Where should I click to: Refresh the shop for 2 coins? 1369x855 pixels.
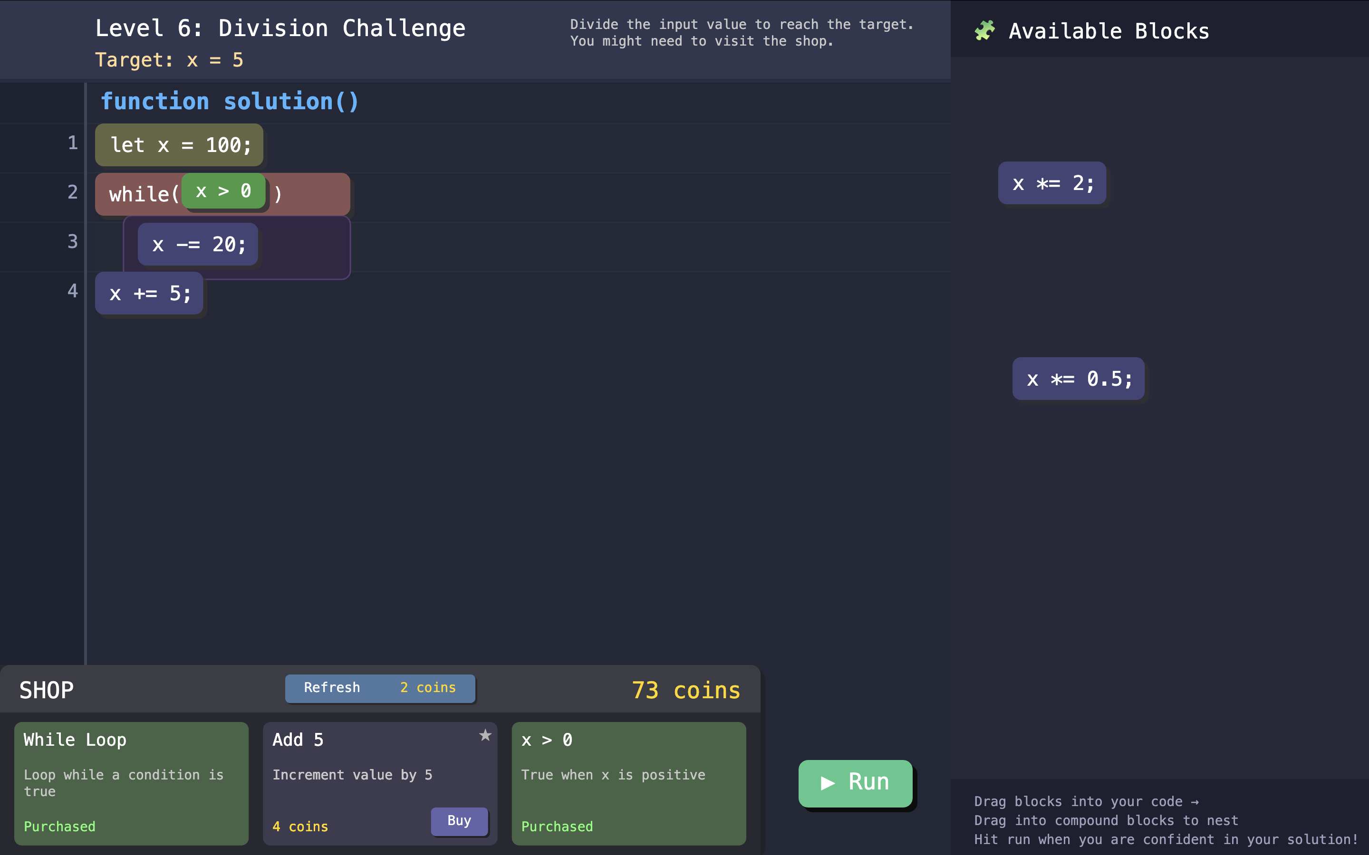click(x=380, y=688)
